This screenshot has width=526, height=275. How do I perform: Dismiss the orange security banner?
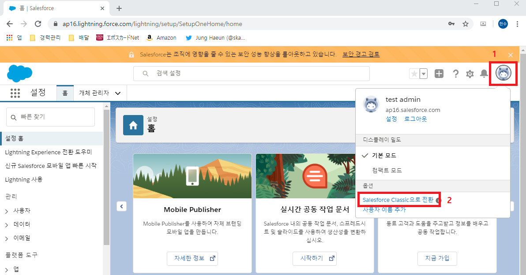(510, 55)
